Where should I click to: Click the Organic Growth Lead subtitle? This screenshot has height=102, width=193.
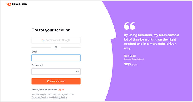point(134,59)
